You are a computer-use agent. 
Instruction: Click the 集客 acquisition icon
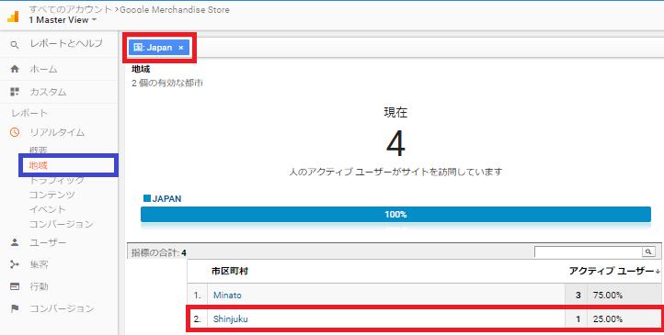click(15, 264)
